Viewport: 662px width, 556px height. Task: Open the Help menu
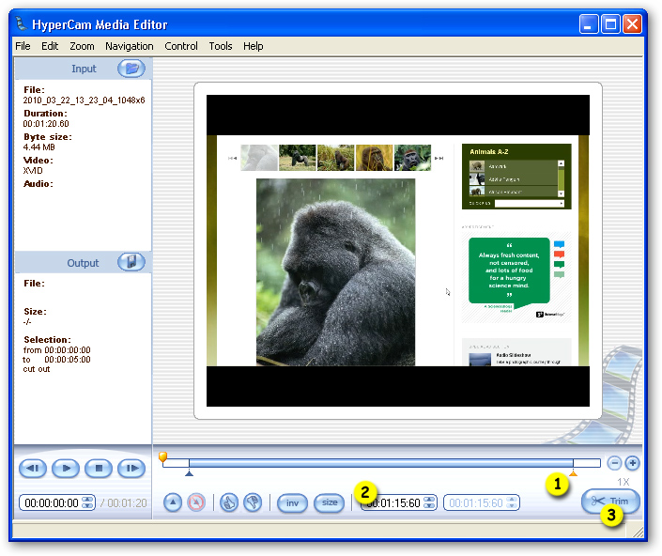254,46
